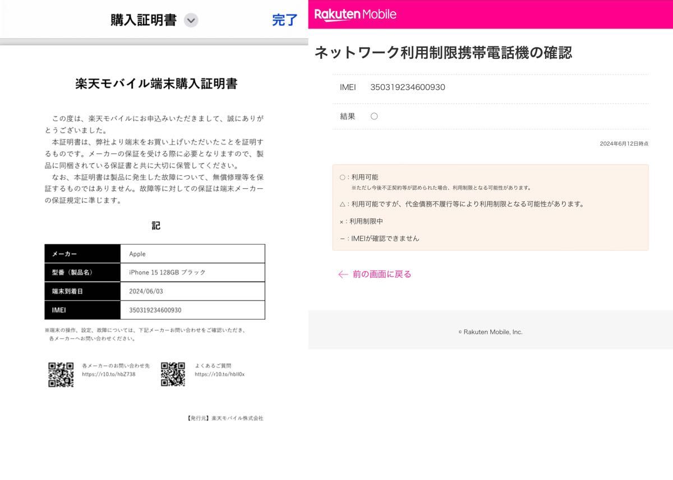Click the black IMEI header cell
Screen dimensions: 673x480
point(82,310)
